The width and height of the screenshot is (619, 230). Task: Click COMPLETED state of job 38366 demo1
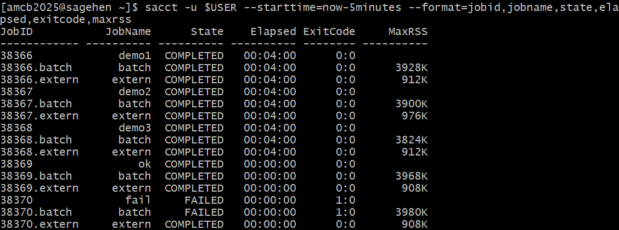pos(194,56)
